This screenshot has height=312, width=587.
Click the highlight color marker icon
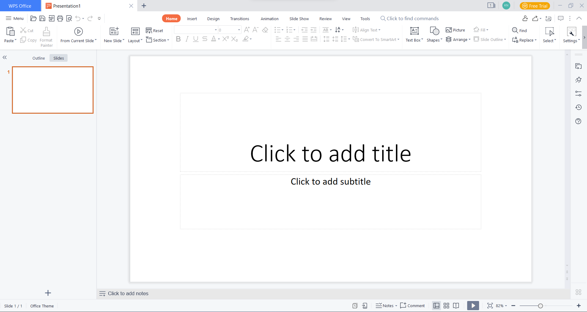(246, 39)
